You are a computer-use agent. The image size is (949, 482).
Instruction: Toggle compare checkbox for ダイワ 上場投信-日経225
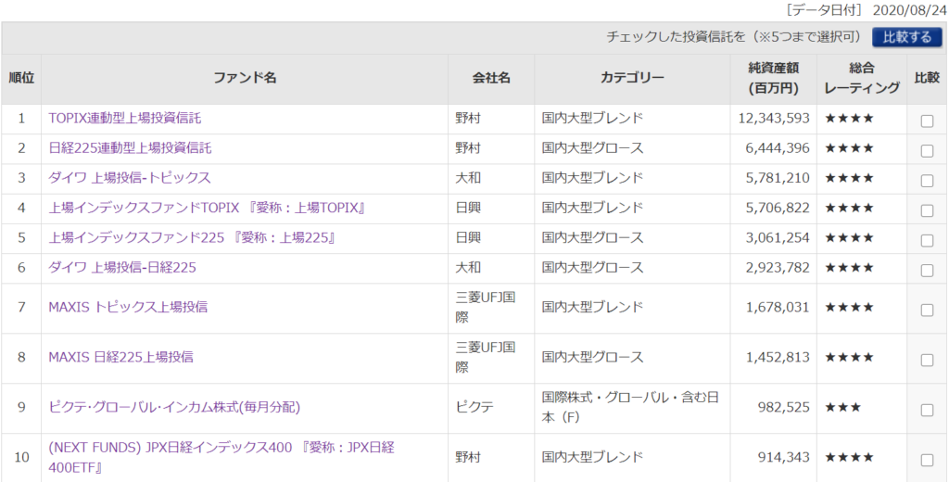pyautogui.click(x=927, y=270)
